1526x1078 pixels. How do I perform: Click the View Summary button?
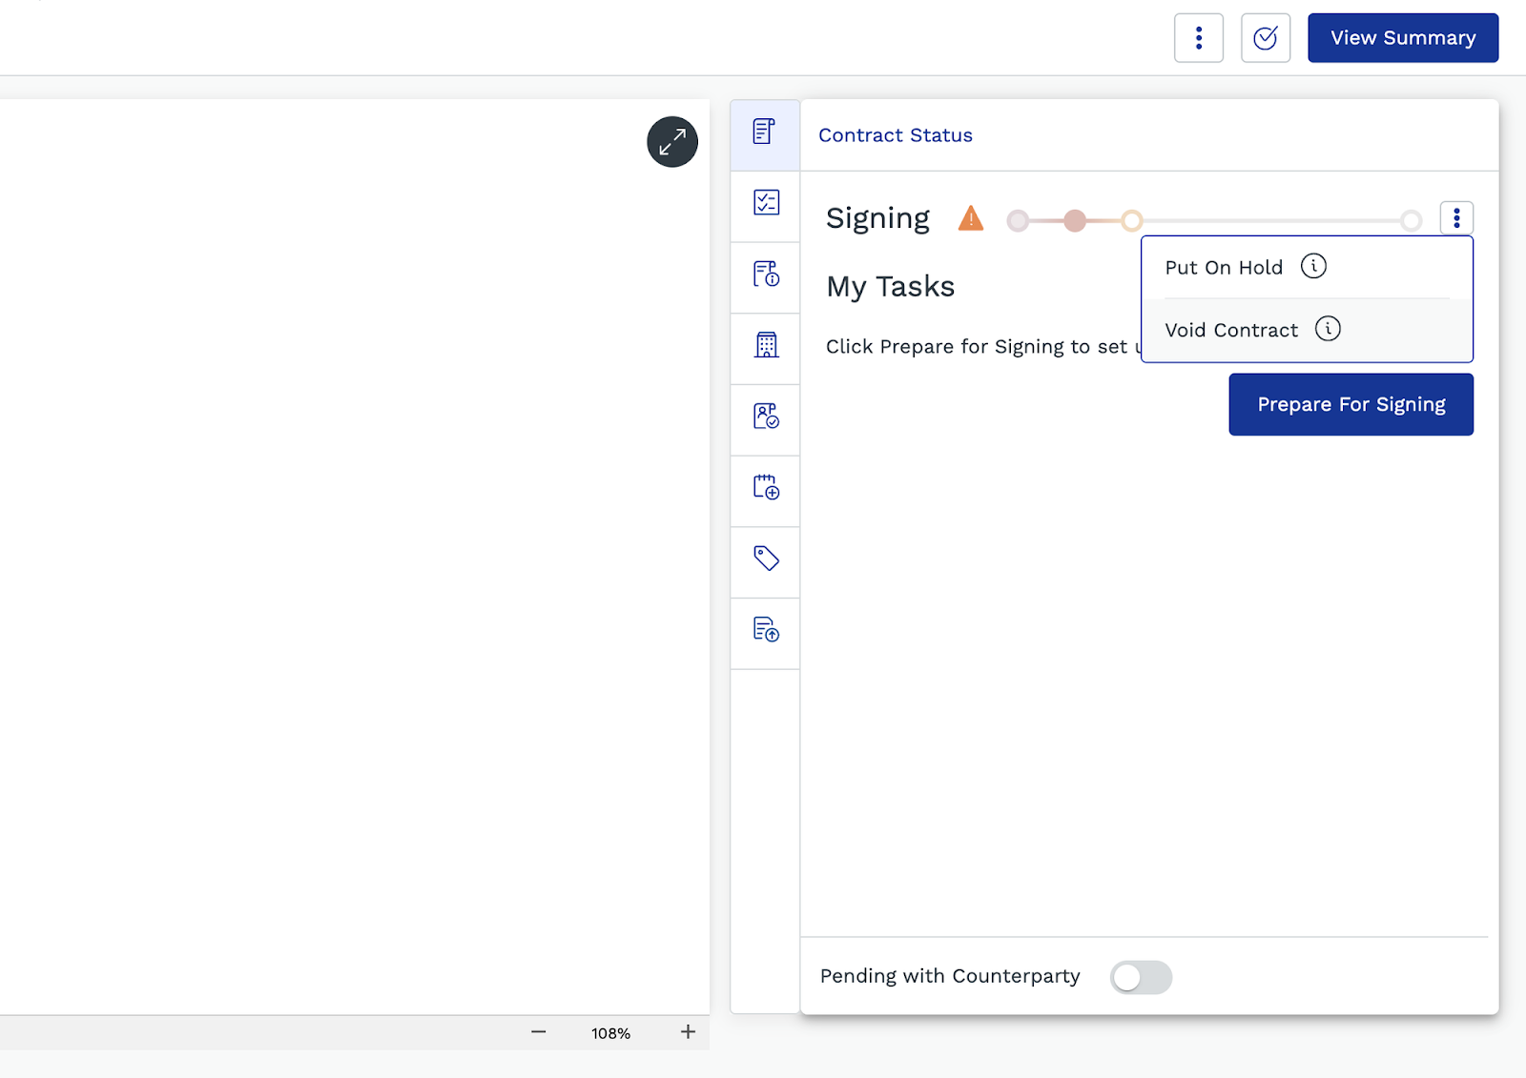point(1402,38)
